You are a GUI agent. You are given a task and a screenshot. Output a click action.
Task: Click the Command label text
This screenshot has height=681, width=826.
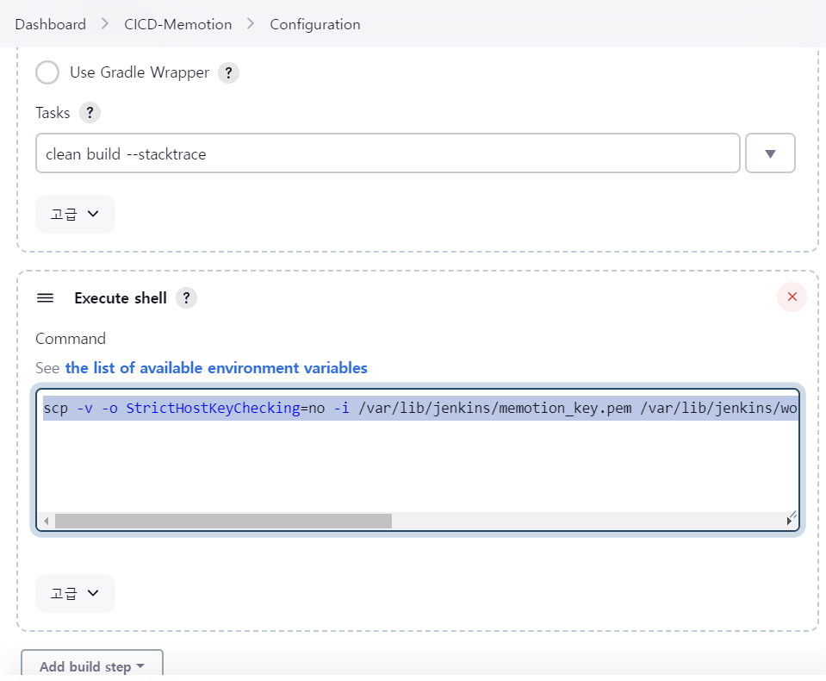click(71, 339)
